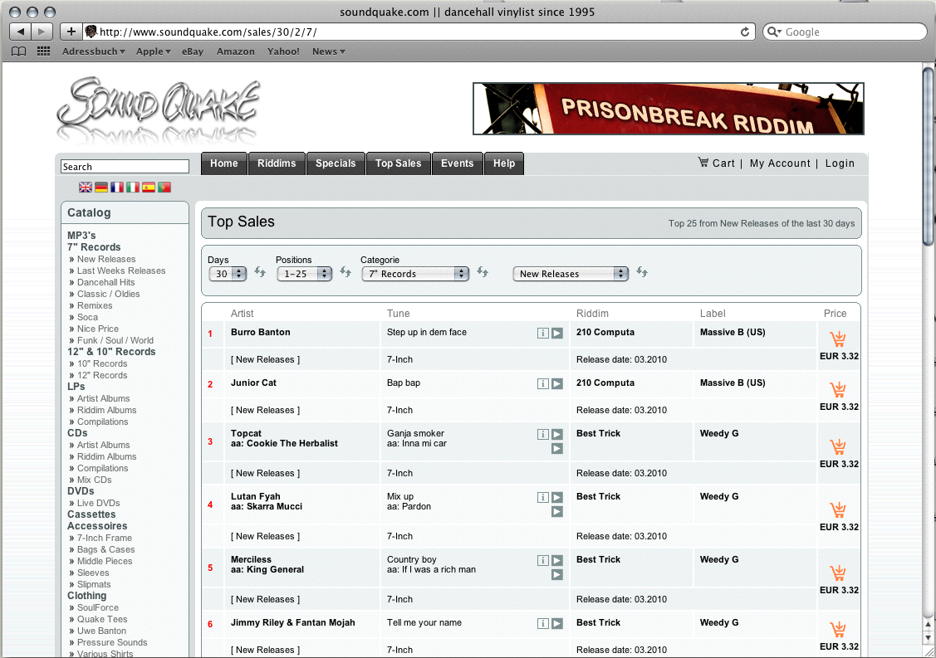Viewport: 936px width, 658px height.
Task: Open the New Releases filter dropdown
Action: (571, 274)
